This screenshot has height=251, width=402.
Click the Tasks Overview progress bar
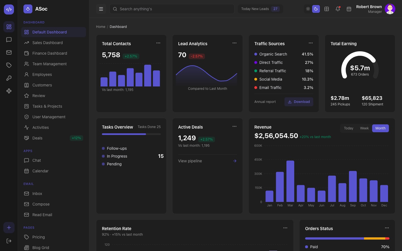point(131,134)
